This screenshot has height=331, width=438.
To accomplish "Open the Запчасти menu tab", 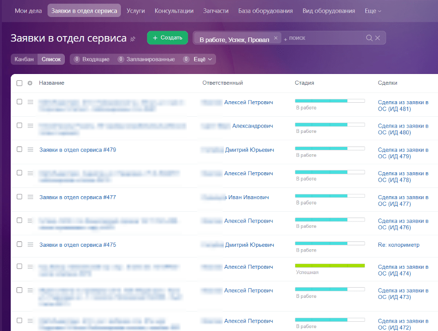I will [216, 11].
